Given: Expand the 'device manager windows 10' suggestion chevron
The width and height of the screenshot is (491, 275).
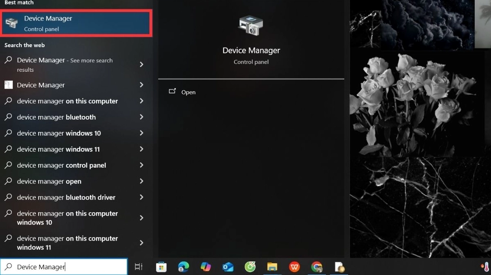Looking at the screenshot, I should [x=141, y=133].
